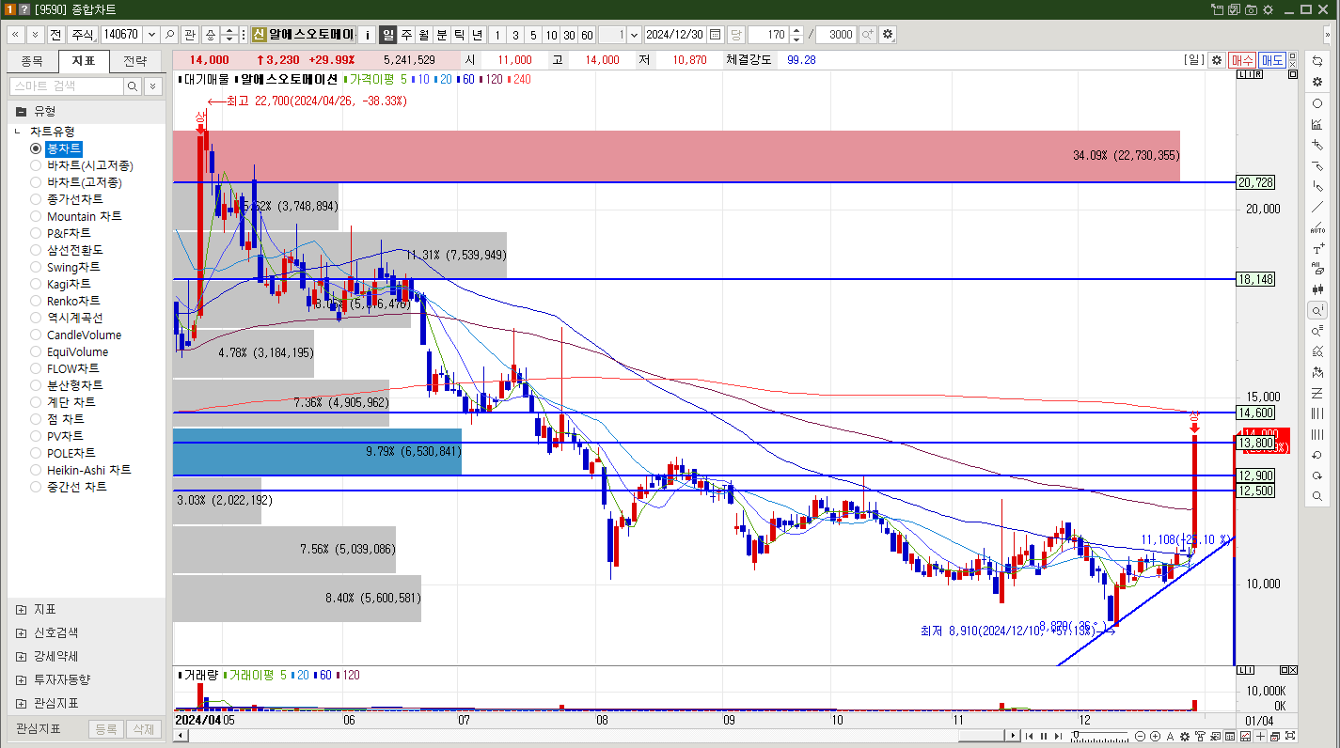
Task: Select the 종가선차트 radio button
Action: pos(36,199)
